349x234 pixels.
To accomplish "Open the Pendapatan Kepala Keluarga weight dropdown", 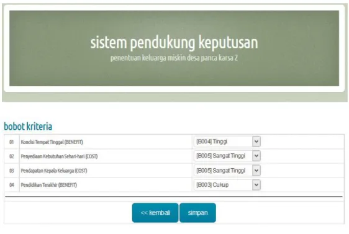I will click(x=227, y=171).
